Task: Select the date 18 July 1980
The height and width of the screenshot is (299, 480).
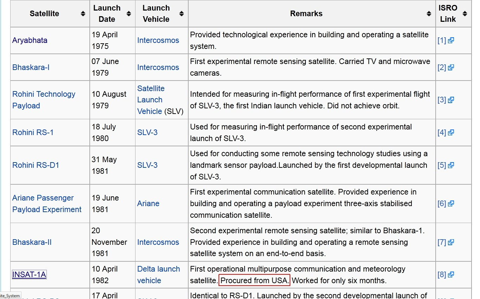Action: coord(104,133)
